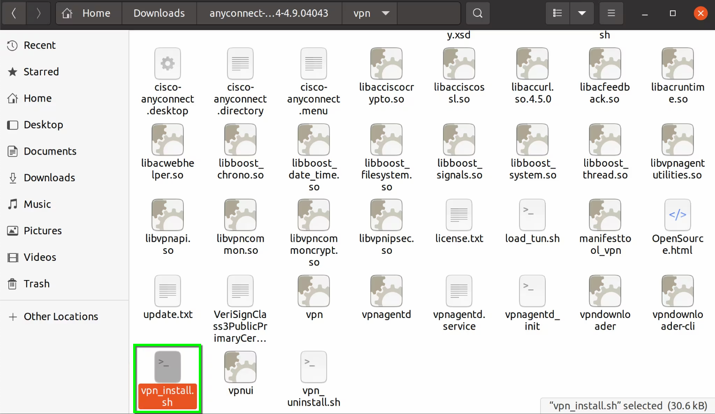Select the vpnagentd.service file

click(x=459, y=291)
